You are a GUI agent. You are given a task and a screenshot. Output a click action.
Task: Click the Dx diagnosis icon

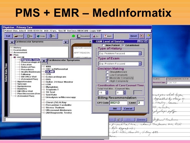(96, 36)
